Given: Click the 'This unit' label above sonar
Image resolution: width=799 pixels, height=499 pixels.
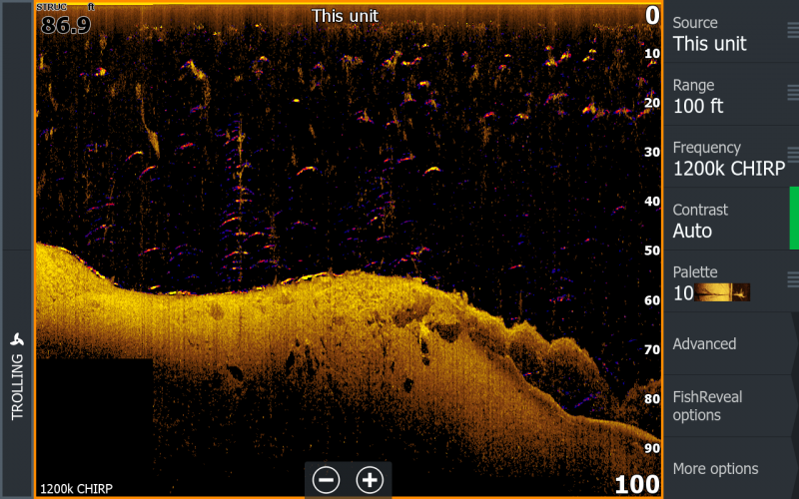Looking at the screenshot, I should tap(345, 16).
